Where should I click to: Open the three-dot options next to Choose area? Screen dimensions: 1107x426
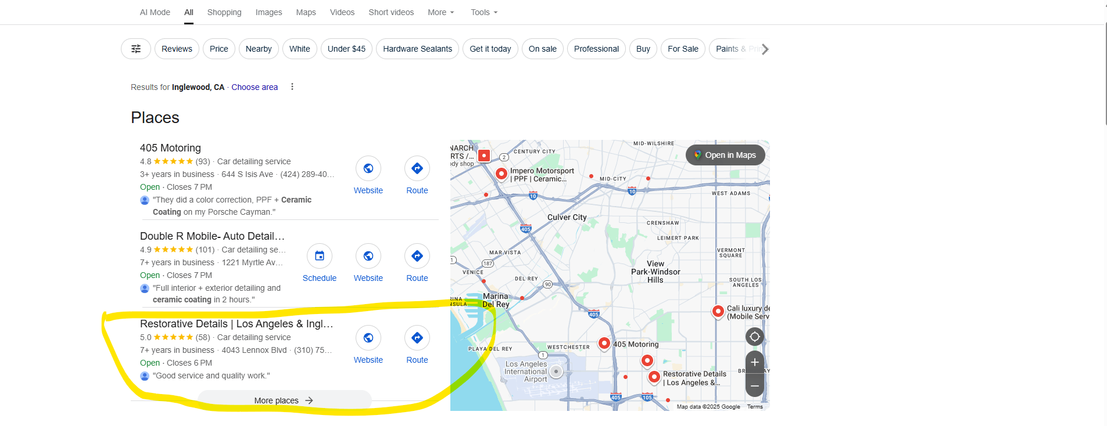[x=292, y=86]
